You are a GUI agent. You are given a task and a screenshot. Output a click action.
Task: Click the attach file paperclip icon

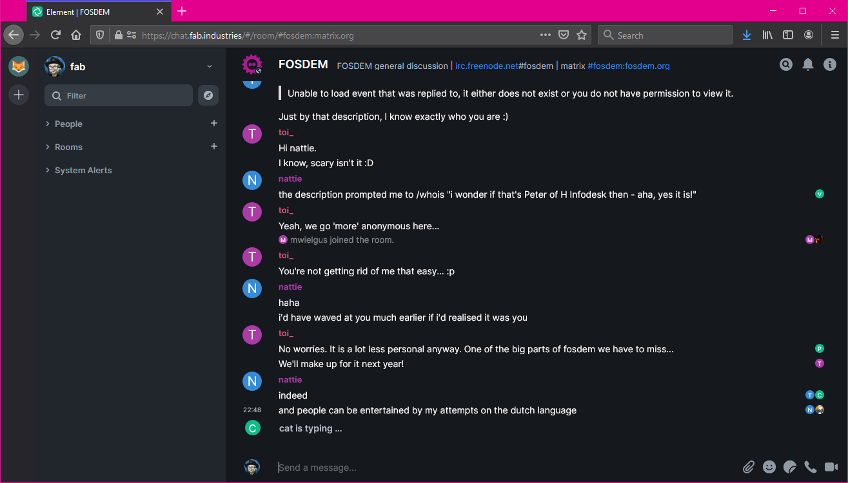(x=748, y=467)
